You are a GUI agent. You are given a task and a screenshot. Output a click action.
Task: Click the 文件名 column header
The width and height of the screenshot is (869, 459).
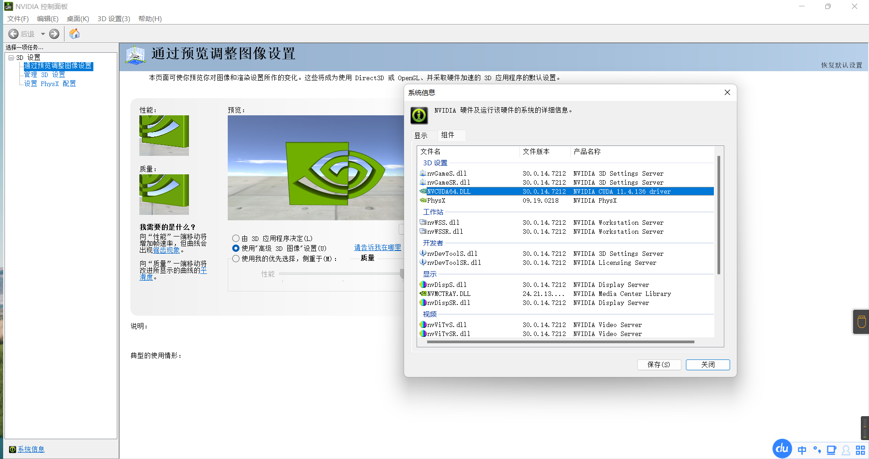(469, 151)
